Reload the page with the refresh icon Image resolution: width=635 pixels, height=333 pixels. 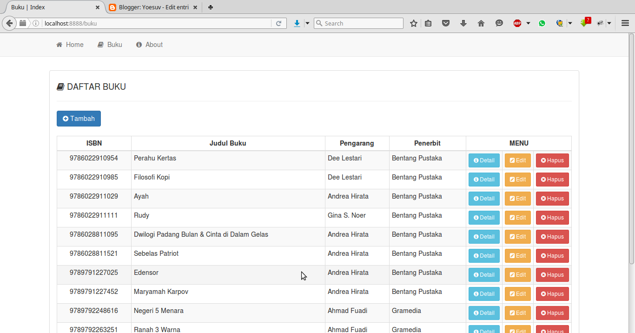[x=279, y=23]
